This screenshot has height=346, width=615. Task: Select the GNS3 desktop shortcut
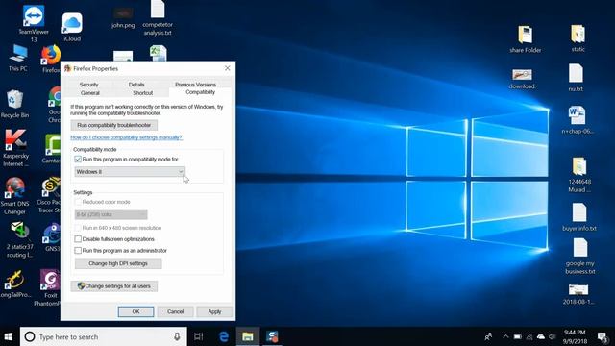51,234
